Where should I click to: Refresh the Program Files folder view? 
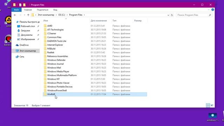[172, 15]
